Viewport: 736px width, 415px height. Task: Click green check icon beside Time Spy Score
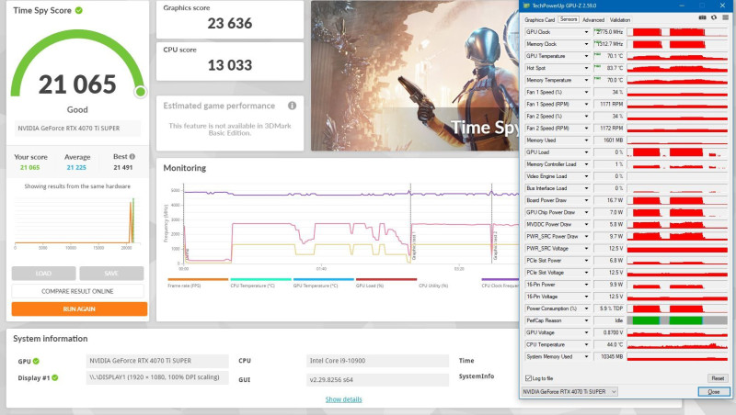coord(79,10)
